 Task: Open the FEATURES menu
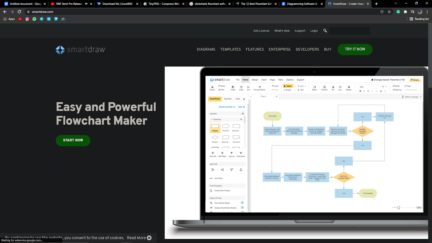pos(255,49)
